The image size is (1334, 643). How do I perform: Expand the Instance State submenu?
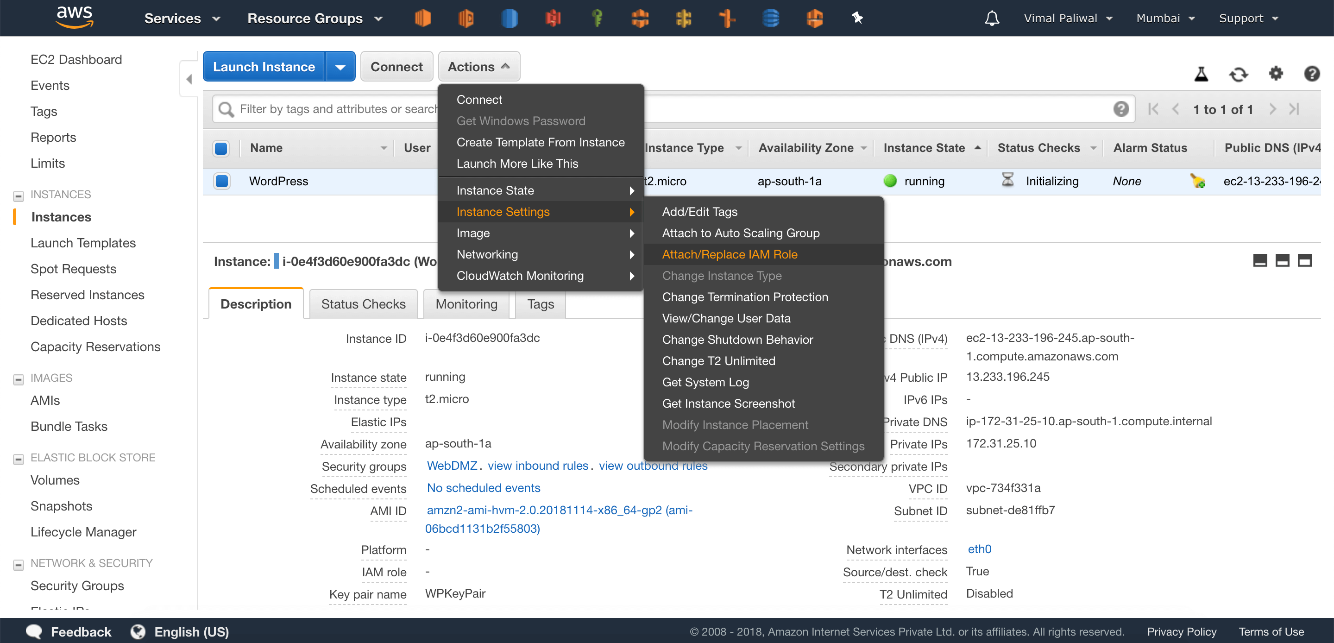coord(540,190)
